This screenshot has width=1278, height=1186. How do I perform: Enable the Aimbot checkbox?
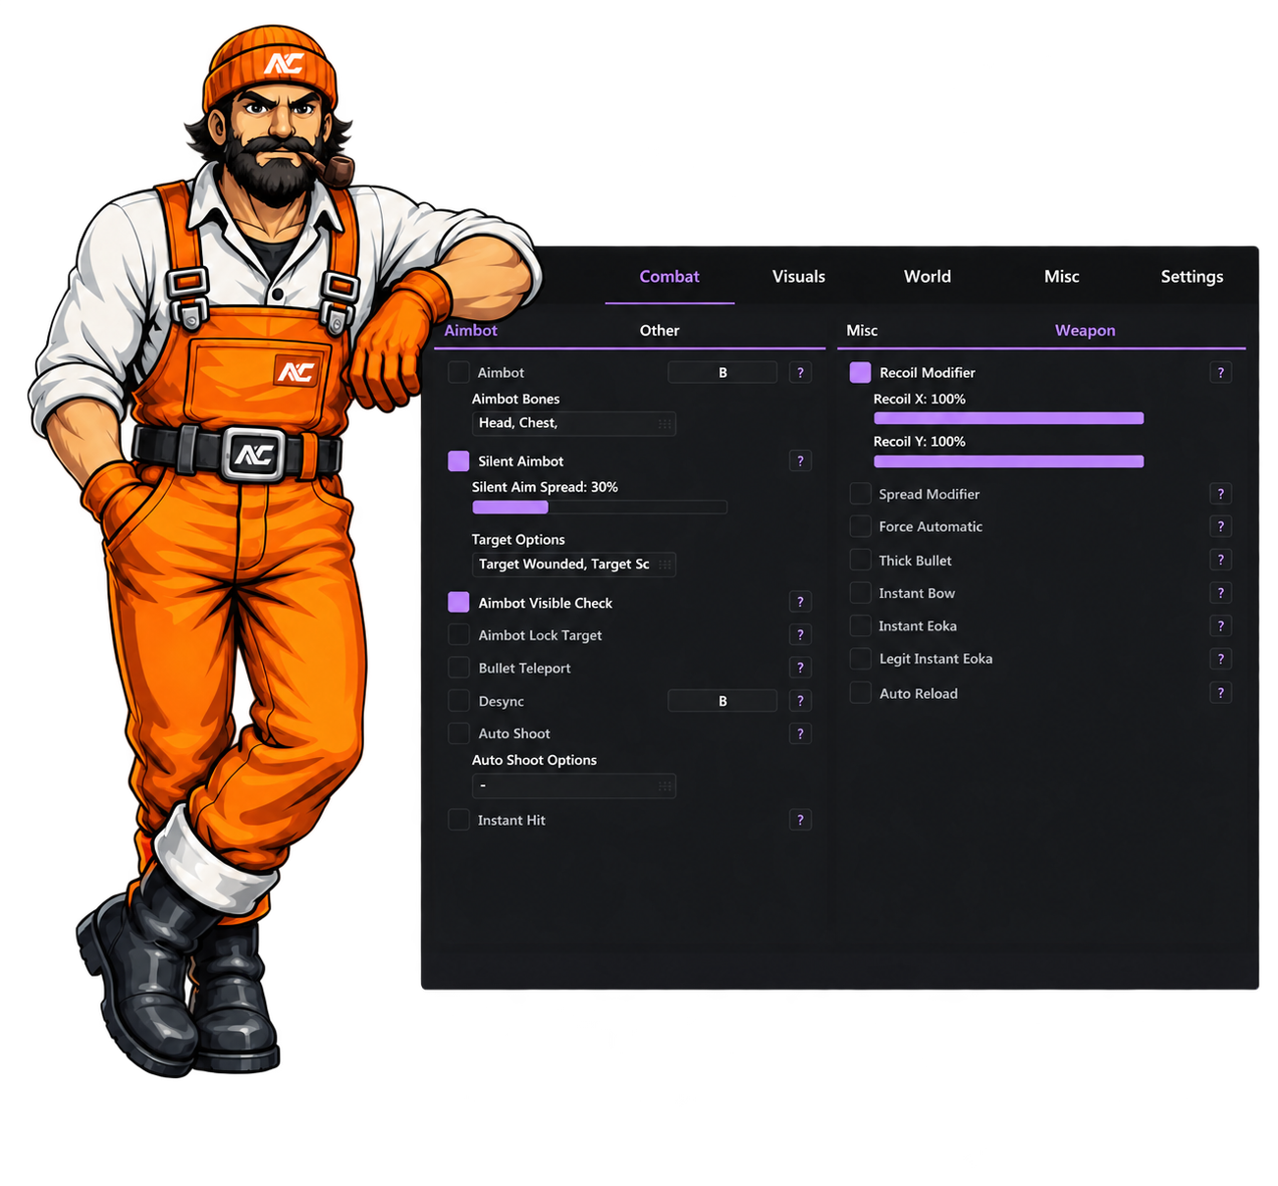pyautogui.click(x=458, y=373)
